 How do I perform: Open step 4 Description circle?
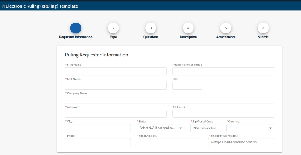(x=188, y=28)
